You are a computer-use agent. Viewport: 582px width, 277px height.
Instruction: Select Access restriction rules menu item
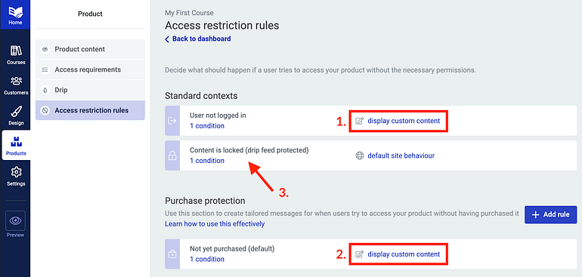90,110
